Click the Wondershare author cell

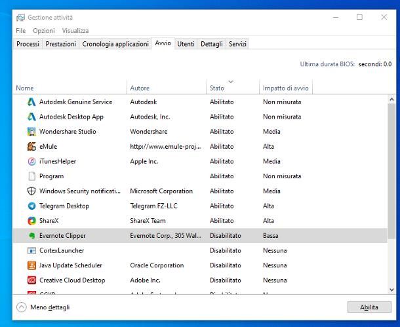click(x=149, y=132)
